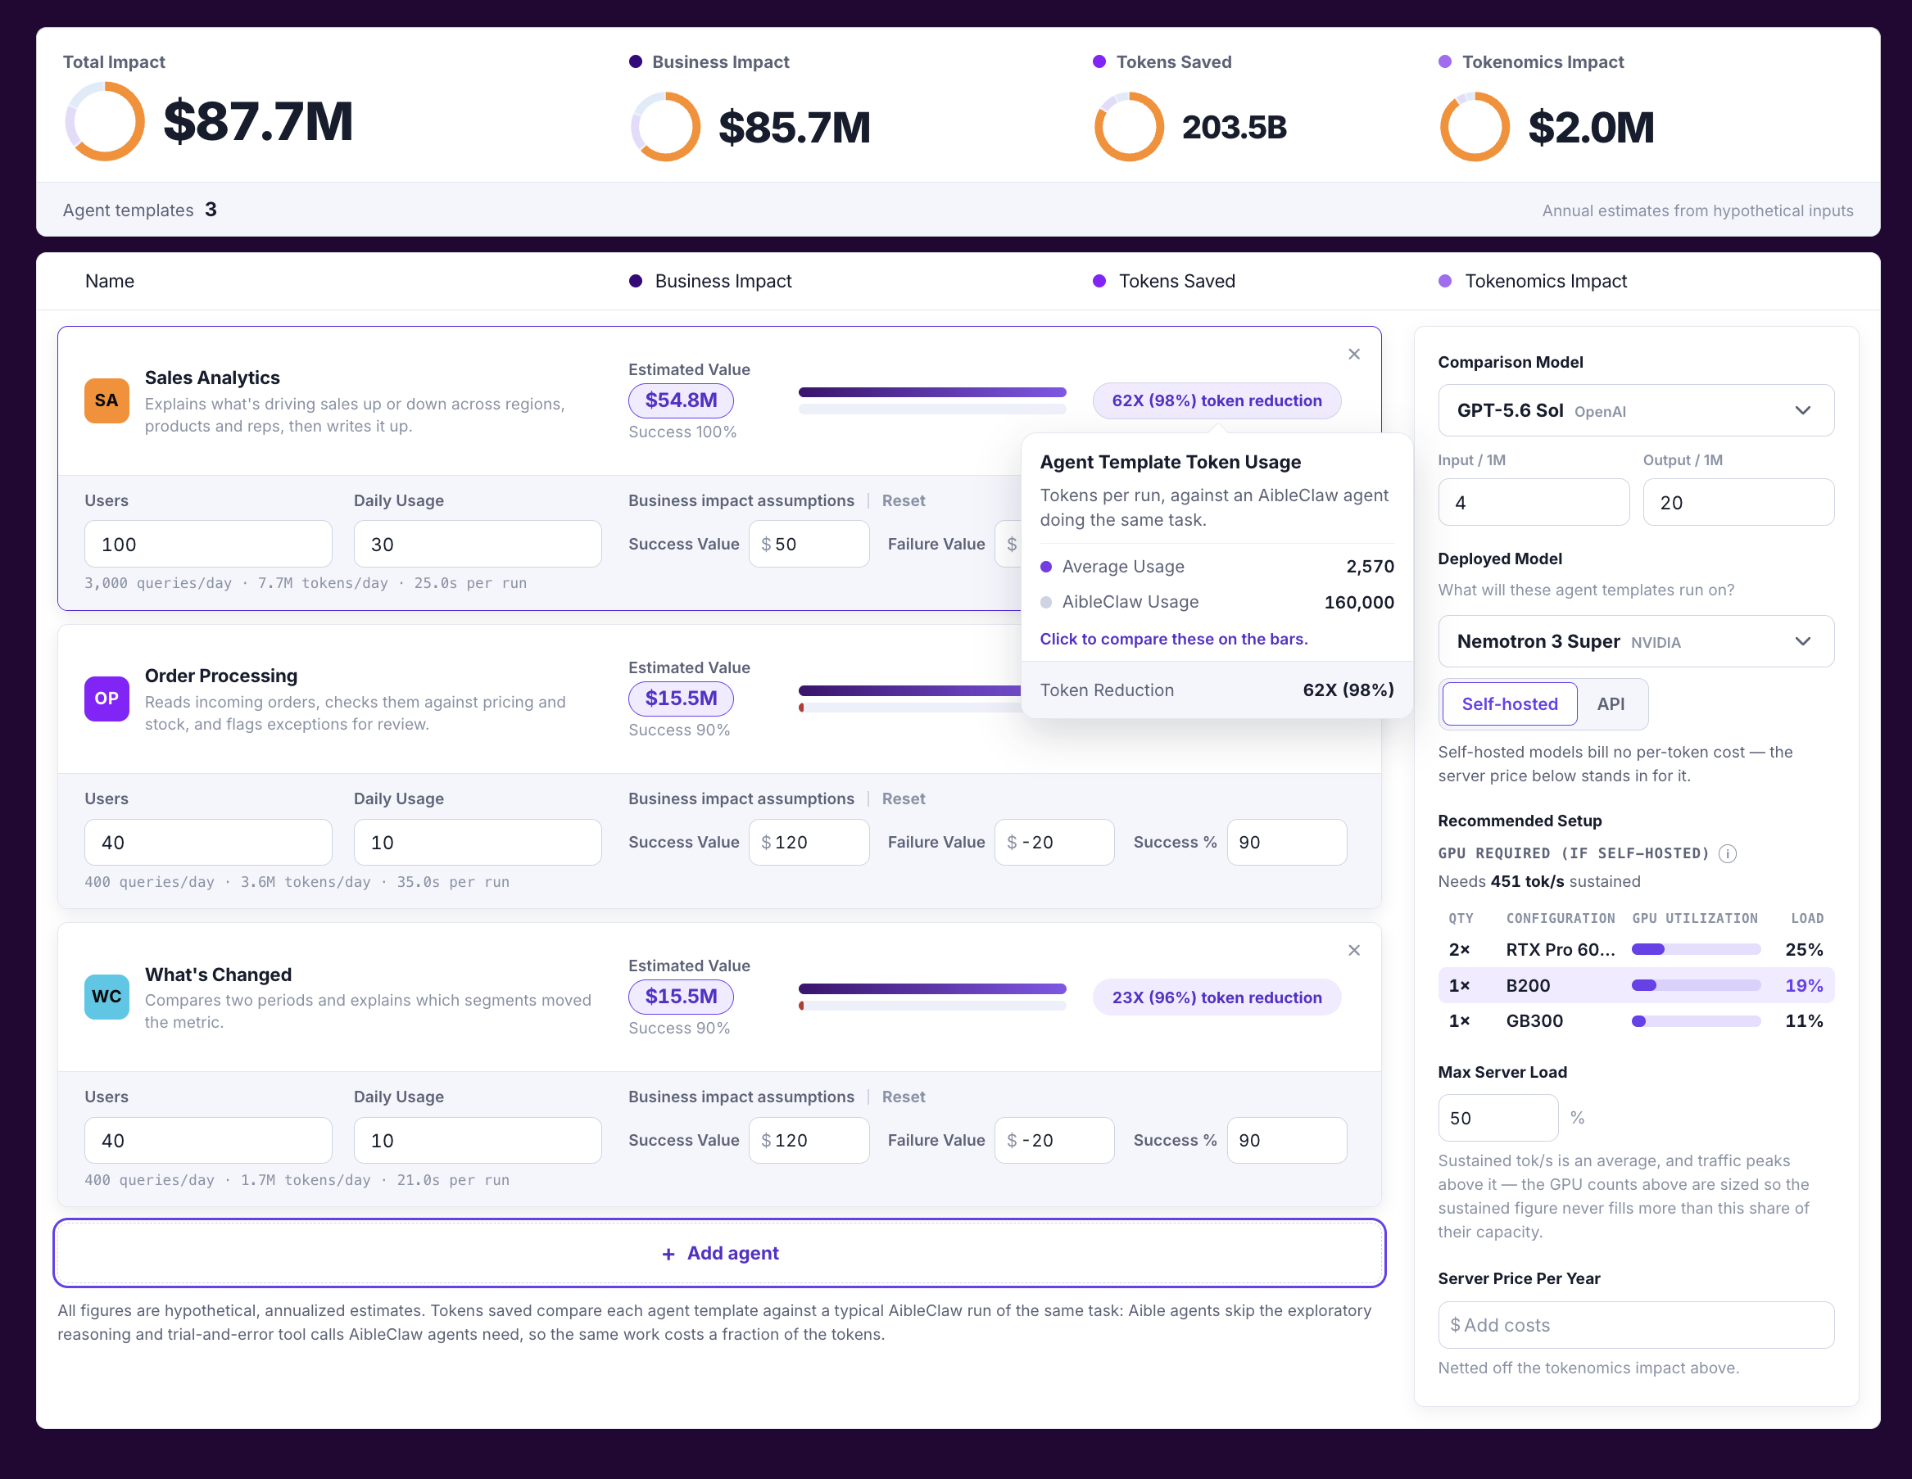Reset What's Changed business impact assumptions

[x=903, y=1097]
